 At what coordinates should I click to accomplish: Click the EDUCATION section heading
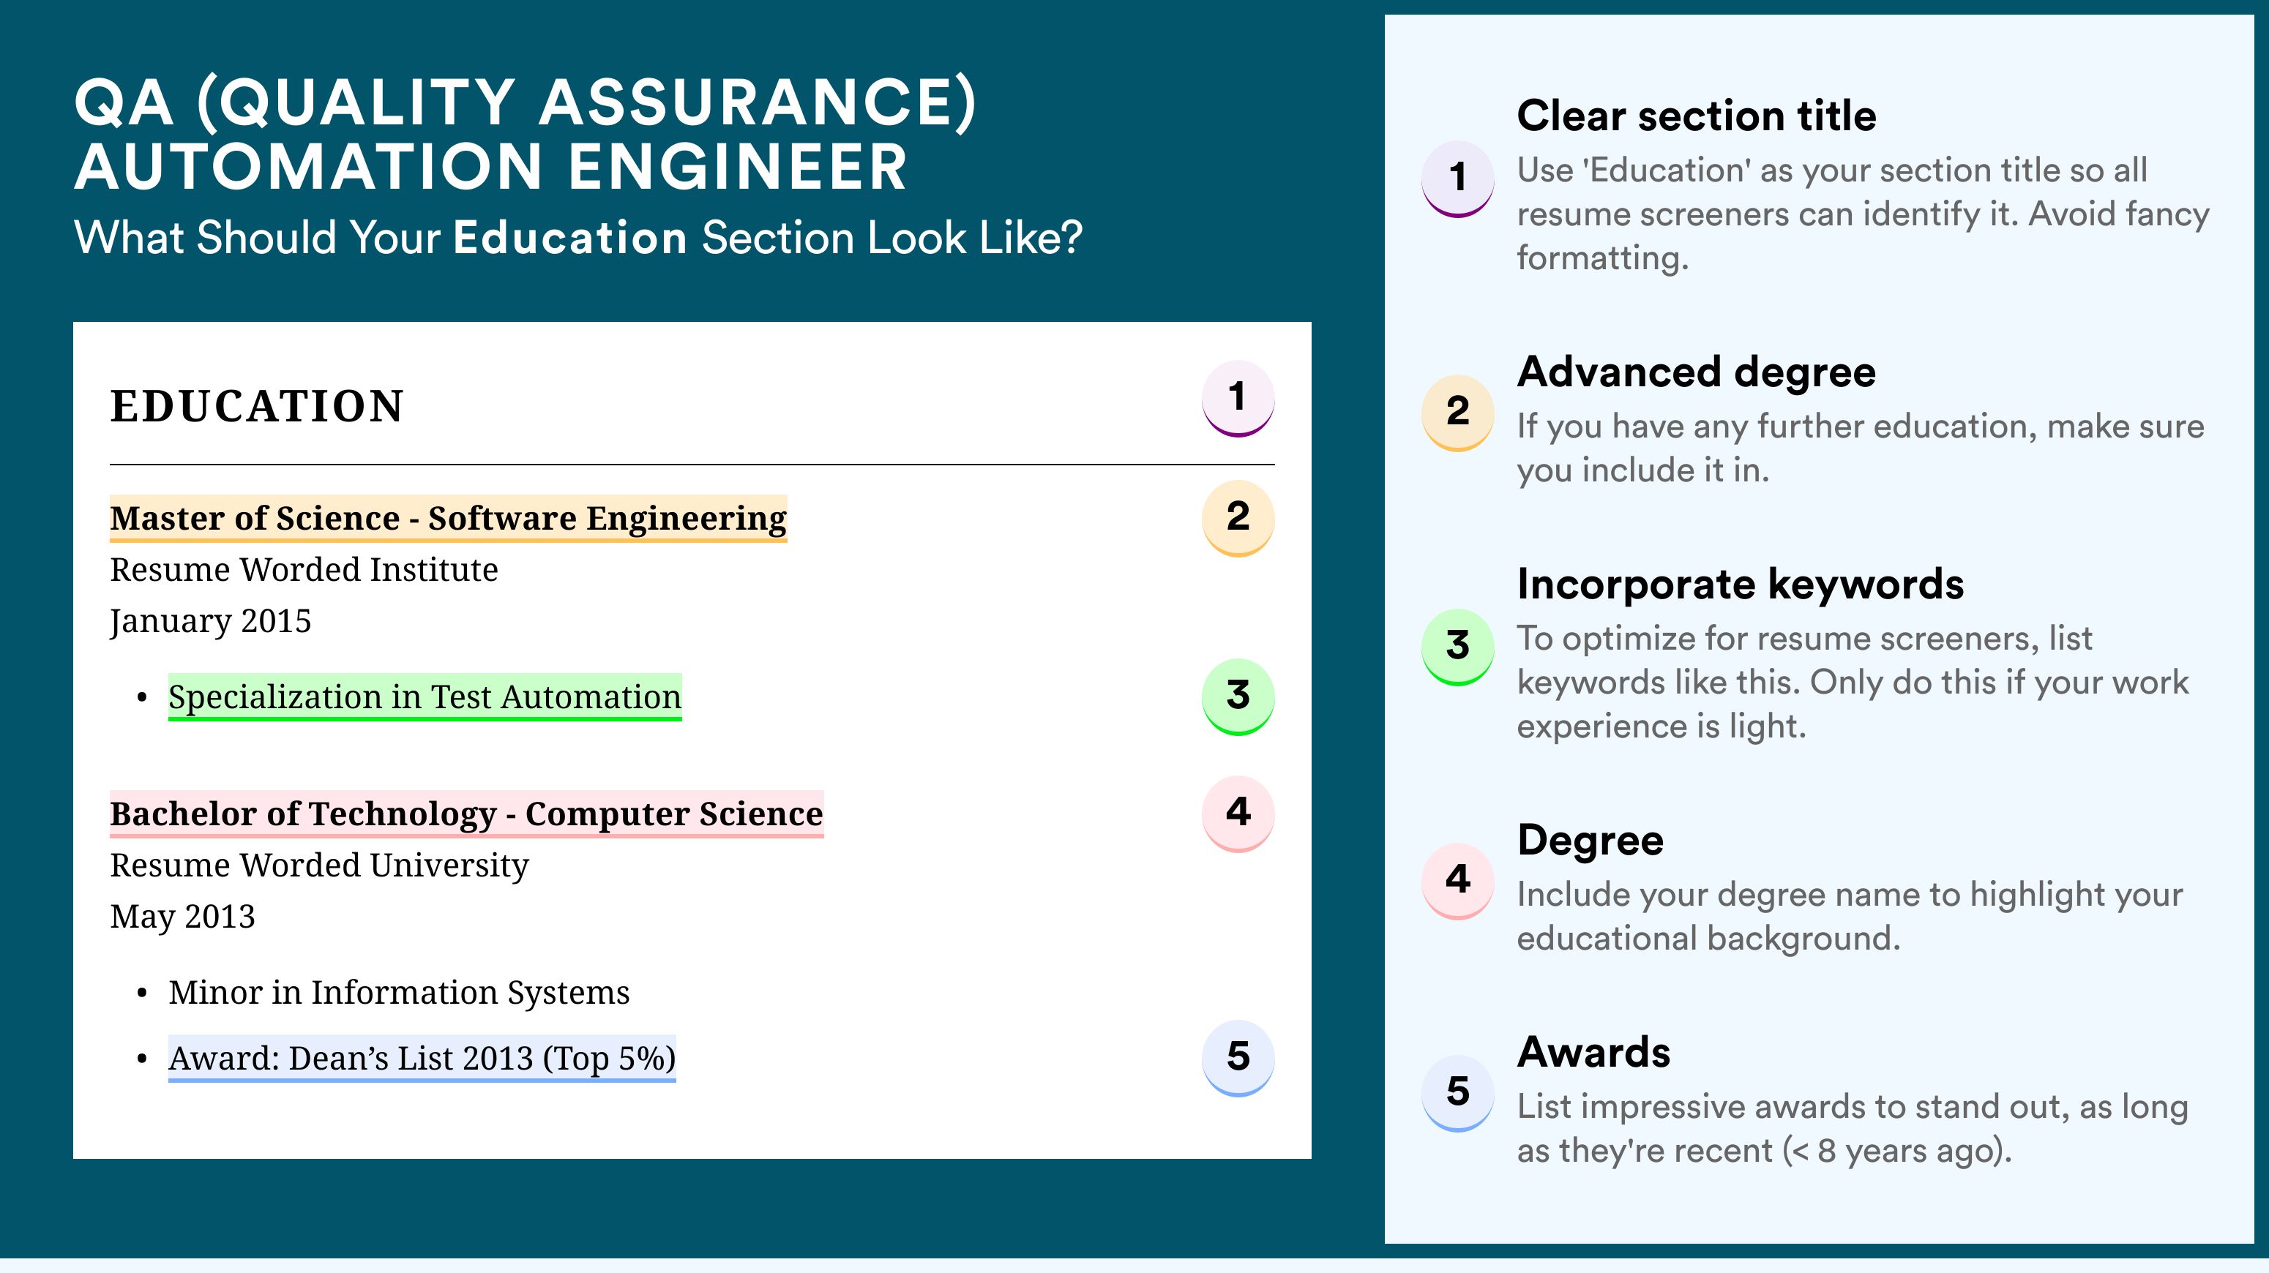coord(257,406)
